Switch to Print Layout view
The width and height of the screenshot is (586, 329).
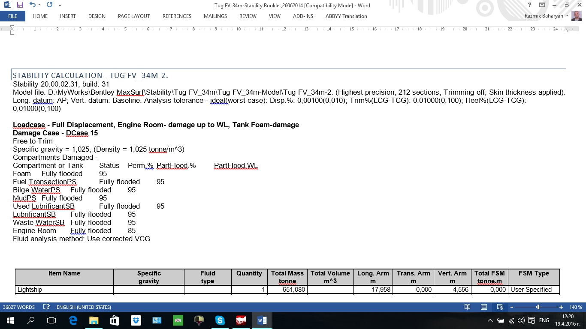click(x=483, y=307)
